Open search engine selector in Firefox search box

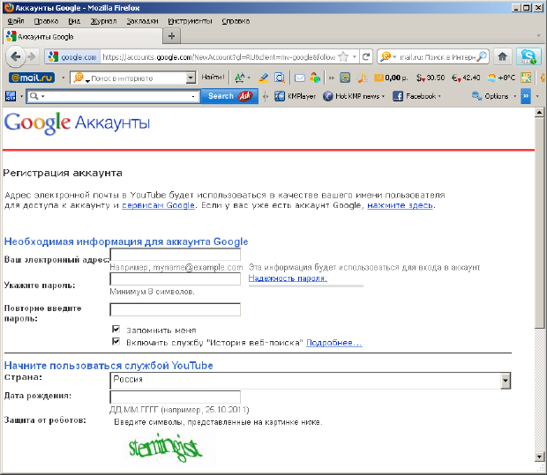click(388, 56)
